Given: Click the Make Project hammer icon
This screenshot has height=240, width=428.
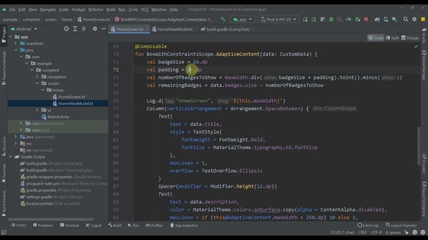Looking at the screenshot, I should 223,19.
